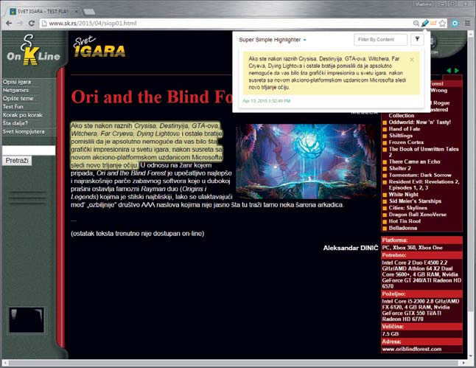This screenshot has height=368, width=476.
Task: Open Korak po korak menu item
Action: click(x=22, y=115)
